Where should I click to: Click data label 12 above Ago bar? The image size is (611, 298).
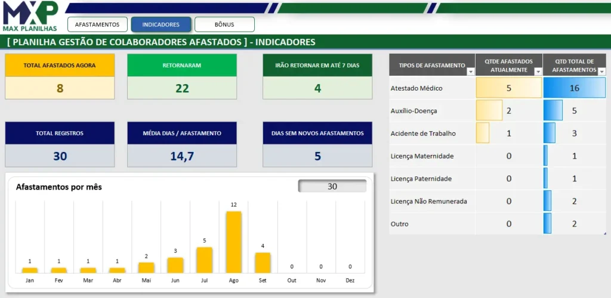234,204
